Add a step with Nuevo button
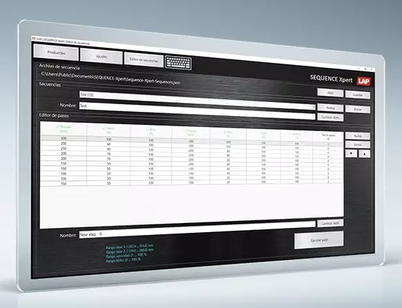The image size is (402, 308). click(358, 136)
